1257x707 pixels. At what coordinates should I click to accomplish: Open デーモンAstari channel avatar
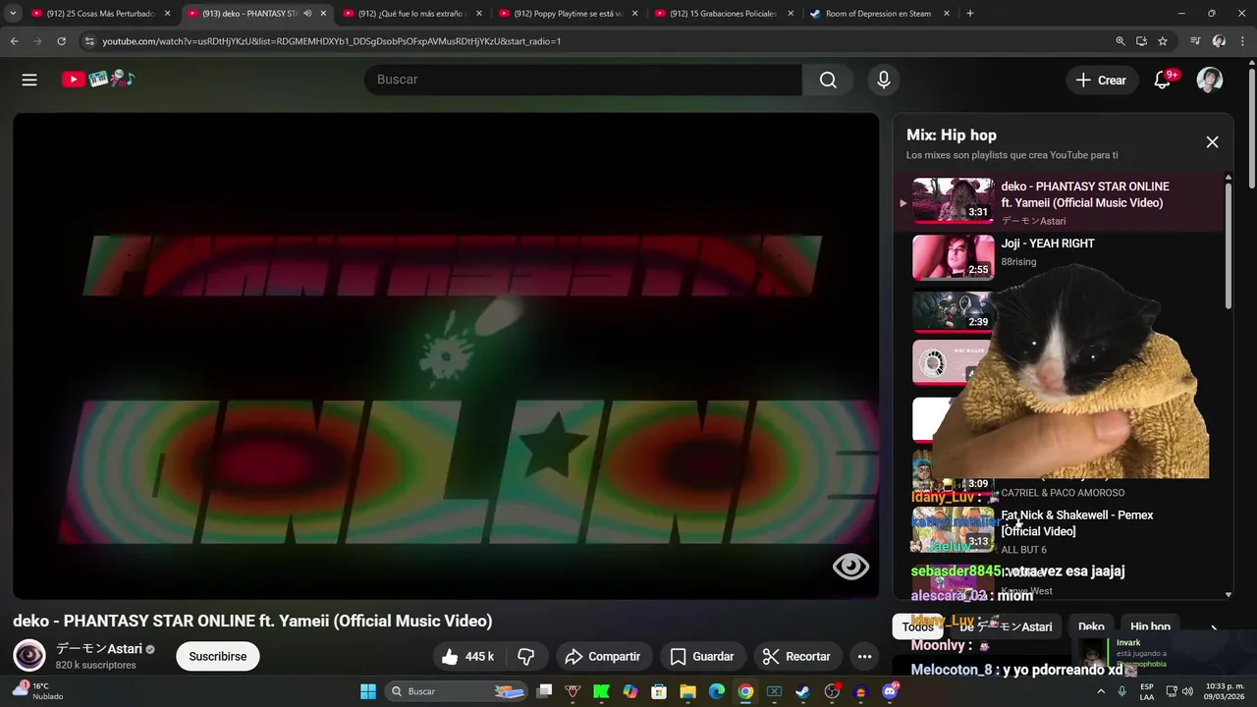pyautogui.click(x=29, y=655)
